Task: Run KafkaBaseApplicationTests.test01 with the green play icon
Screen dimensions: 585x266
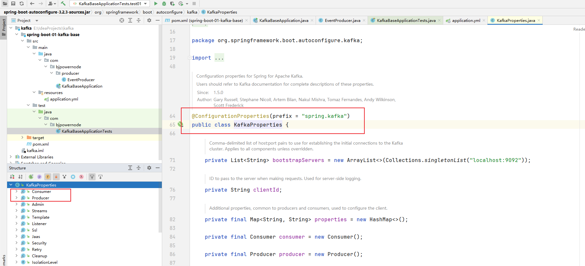Action: pyautogui.click(x=156, y=4)
